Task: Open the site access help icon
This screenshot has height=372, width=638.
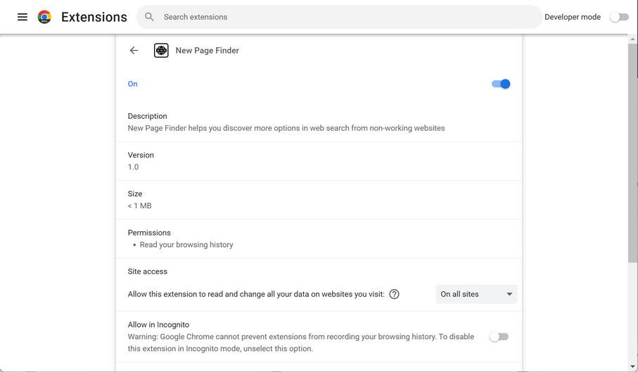Action: tap(394, 294)
